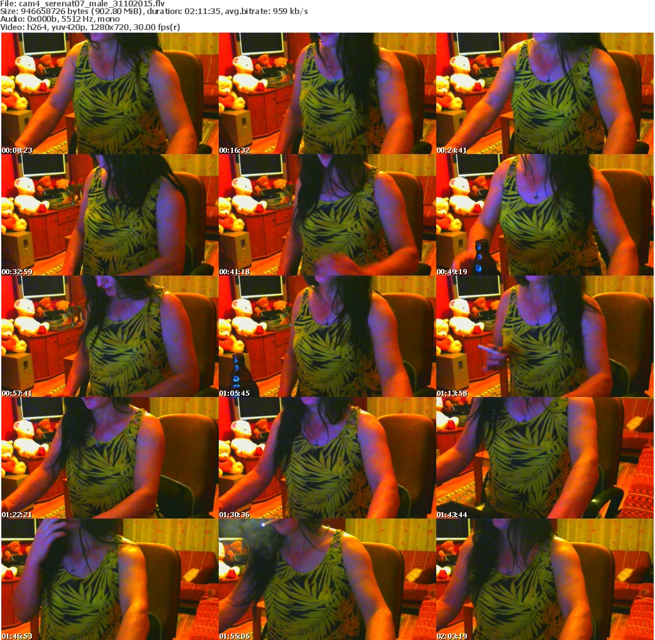The image size is (655, 640).
Task: Select the thumbnail stamped 01:55:05
Action: click(327, 579)
